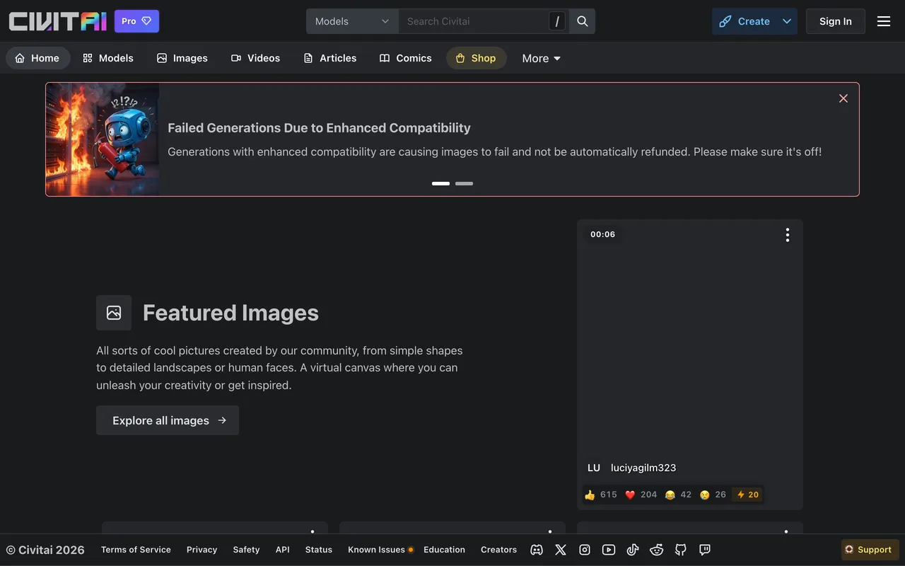Image resolution: width=905 pixels, height=566 pixels.
Task: Open Discord icon in footer
Action: point(537,550)
